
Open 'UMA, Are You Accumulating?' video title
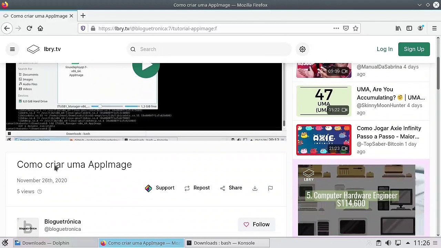pyautogui.click(x=391, y=93)
